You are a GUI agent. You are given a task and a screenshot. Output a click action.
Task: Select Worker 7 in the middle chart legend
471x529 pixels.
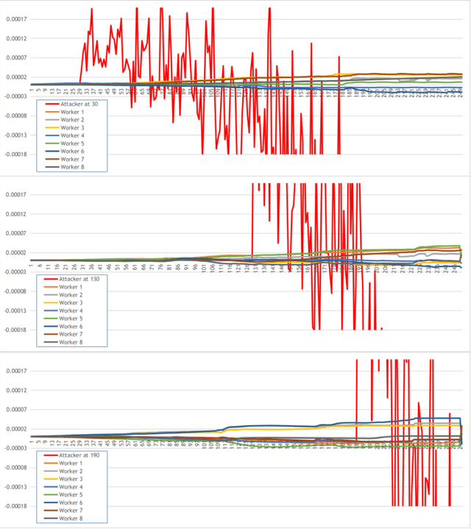point(72,335)
